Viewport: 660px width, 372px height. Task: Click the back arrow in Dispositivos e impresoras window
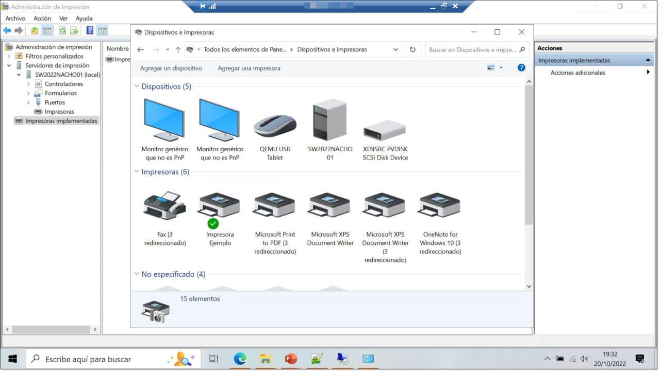point(140,49)
